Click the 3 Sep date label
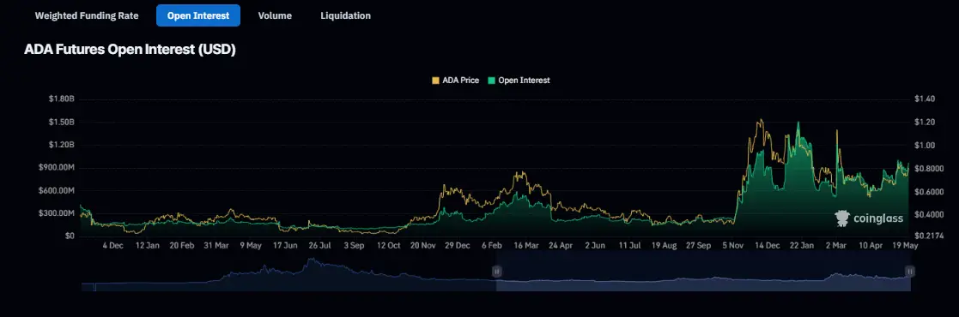Image resolution: width=959 pixels, height=317 pixels. coord(354,246)
